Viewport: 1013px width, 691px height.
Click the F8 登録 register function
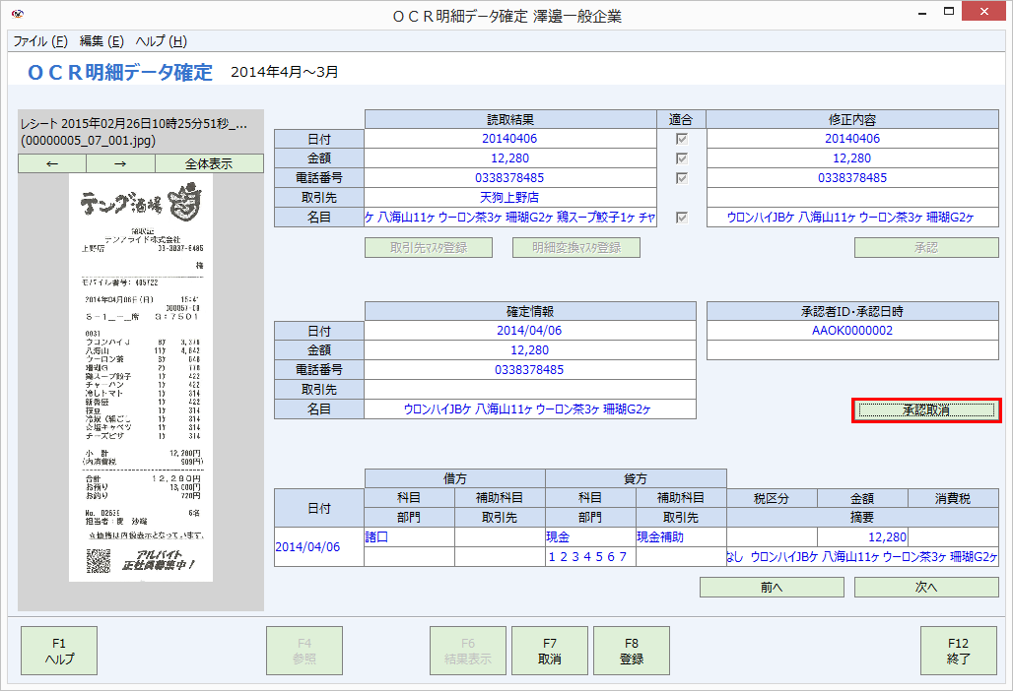tap(631, 651)
